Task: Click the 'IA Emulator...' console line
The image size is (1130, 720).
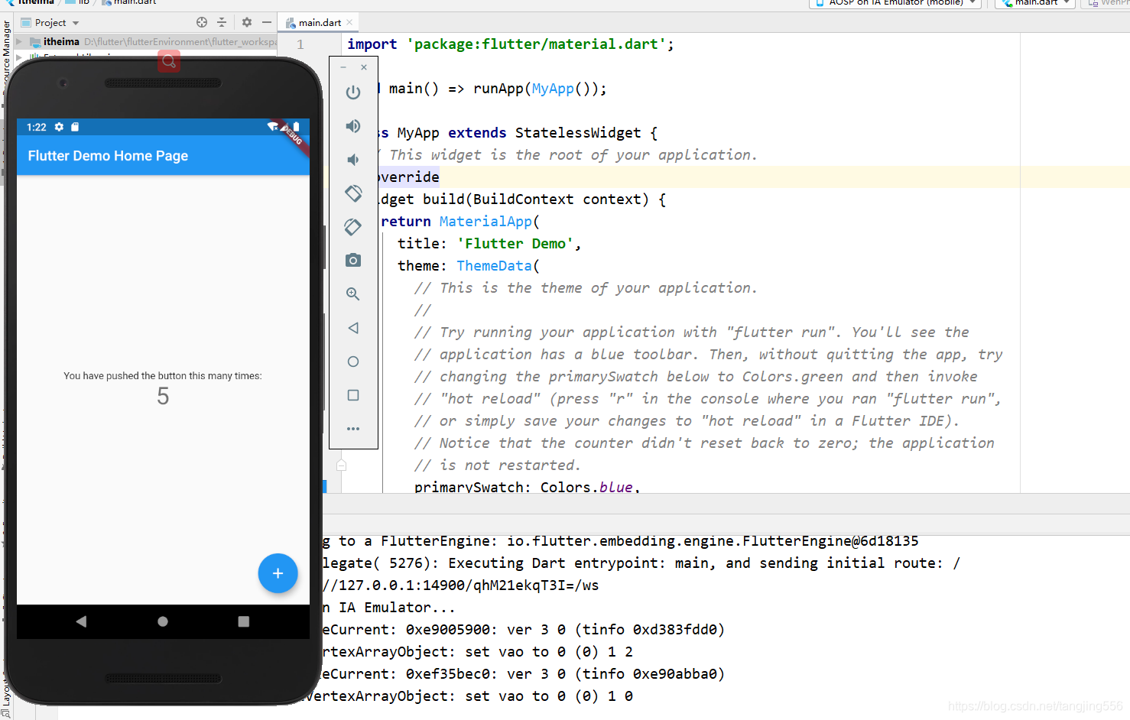Action: (x=388, y=608)
